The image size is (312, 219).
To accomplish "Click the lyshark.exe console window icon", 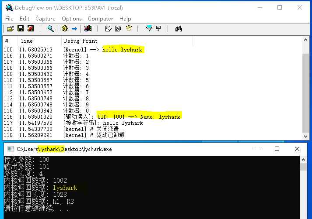I will pos(11,149).
